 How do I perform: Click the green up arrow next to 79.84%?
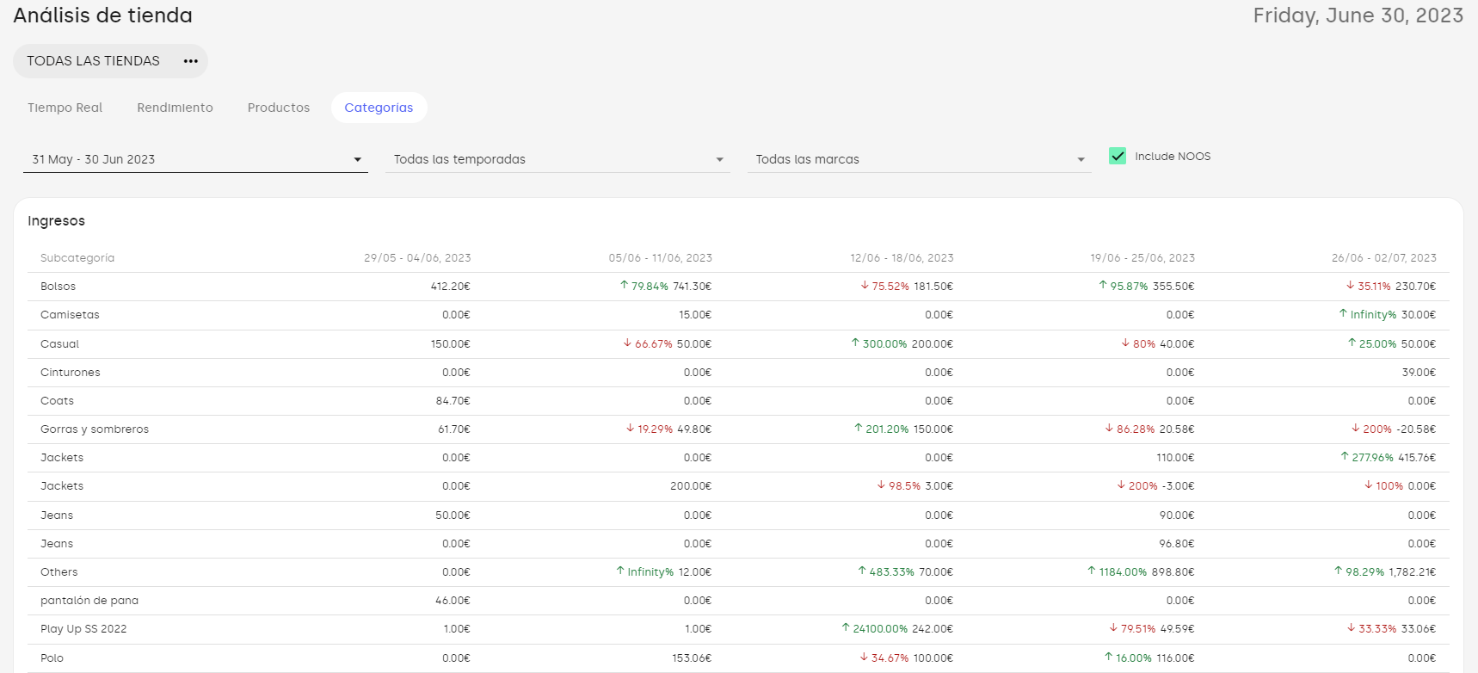tap(624, 285)
